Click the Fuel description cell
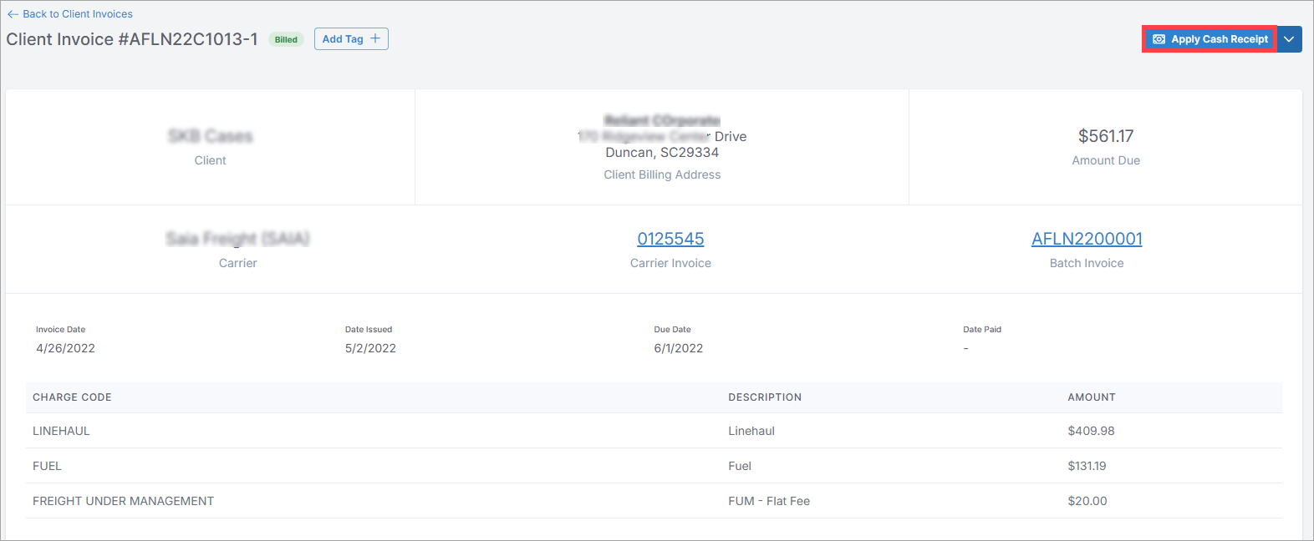The image size is (1314, 541). [740, 466]
